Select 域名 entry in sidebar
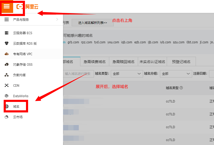The height and width of the screenshot is (145, 214). [x=32, y=106]
